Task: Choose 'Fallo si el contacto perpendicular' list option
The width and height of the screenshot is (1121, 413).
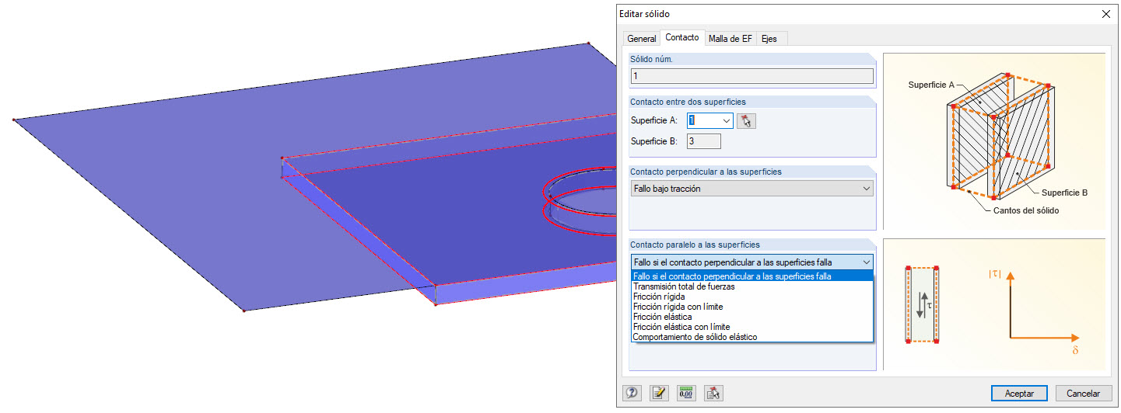Action: point(751,276)
